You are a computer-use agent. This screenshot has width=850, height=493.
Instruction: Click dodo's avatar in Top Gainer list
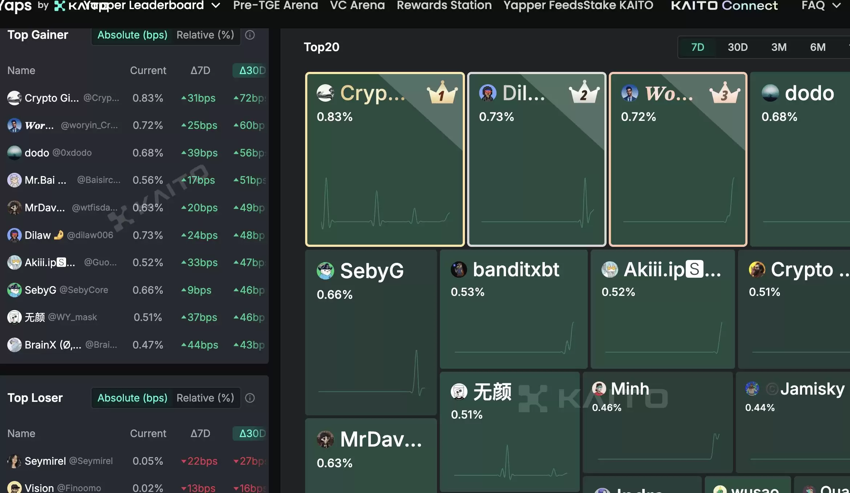click(x=14, y=153)
